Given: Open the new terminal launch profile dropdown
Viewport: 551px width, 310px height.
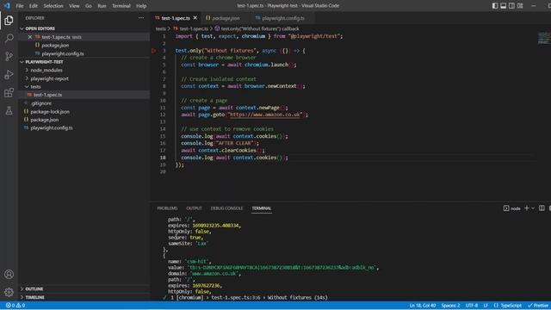Looking at the screenshot, I should pyautogui.click(x=533, y=208).
